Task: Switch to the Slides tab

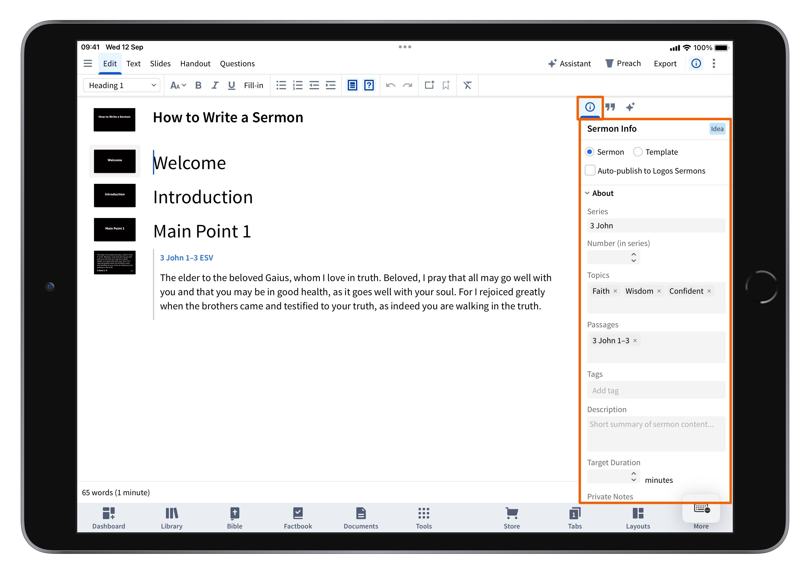Action: point(160,64)
